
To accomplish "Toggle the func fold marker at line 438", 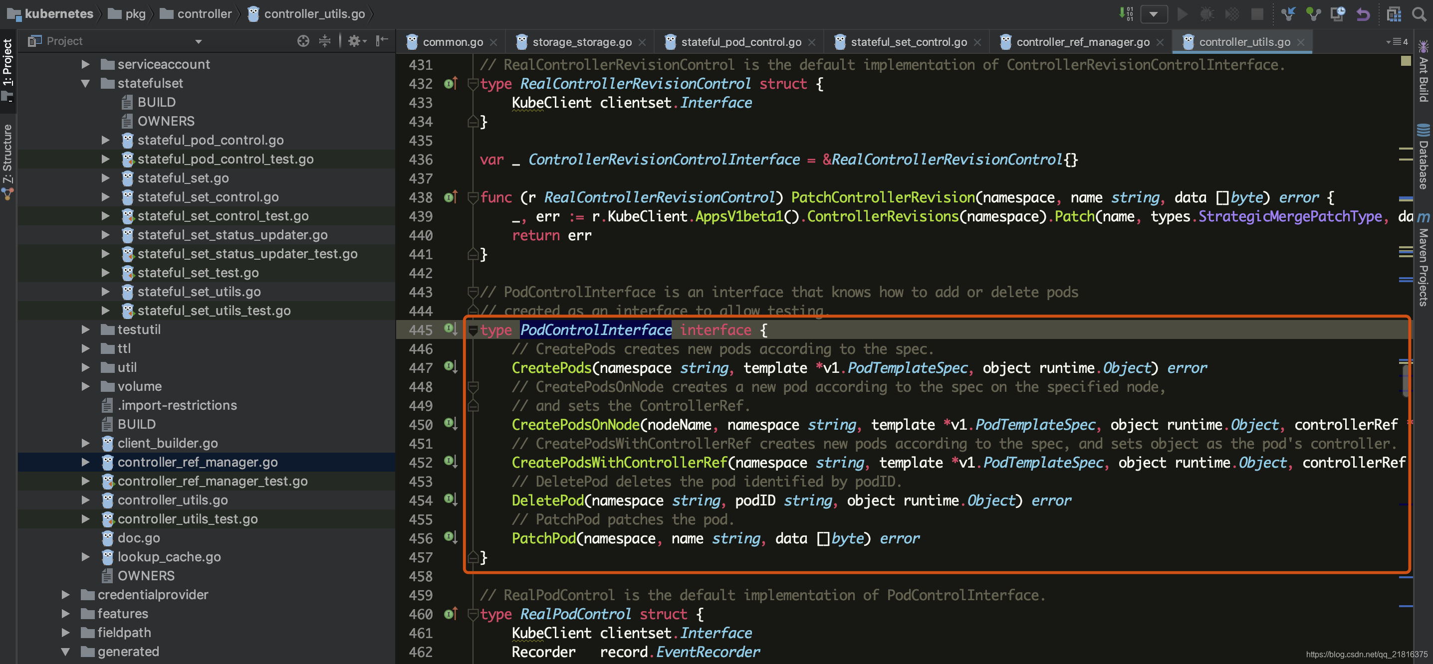I will 474,197.
